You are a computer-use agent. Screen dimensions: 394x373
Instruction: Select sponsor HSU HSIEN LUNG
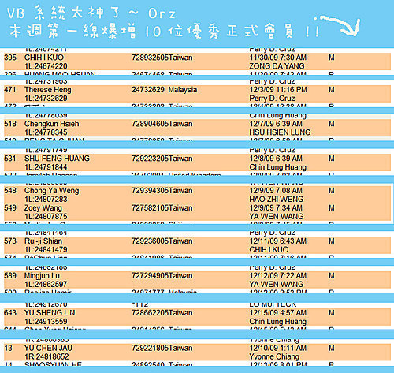(280, 132)
